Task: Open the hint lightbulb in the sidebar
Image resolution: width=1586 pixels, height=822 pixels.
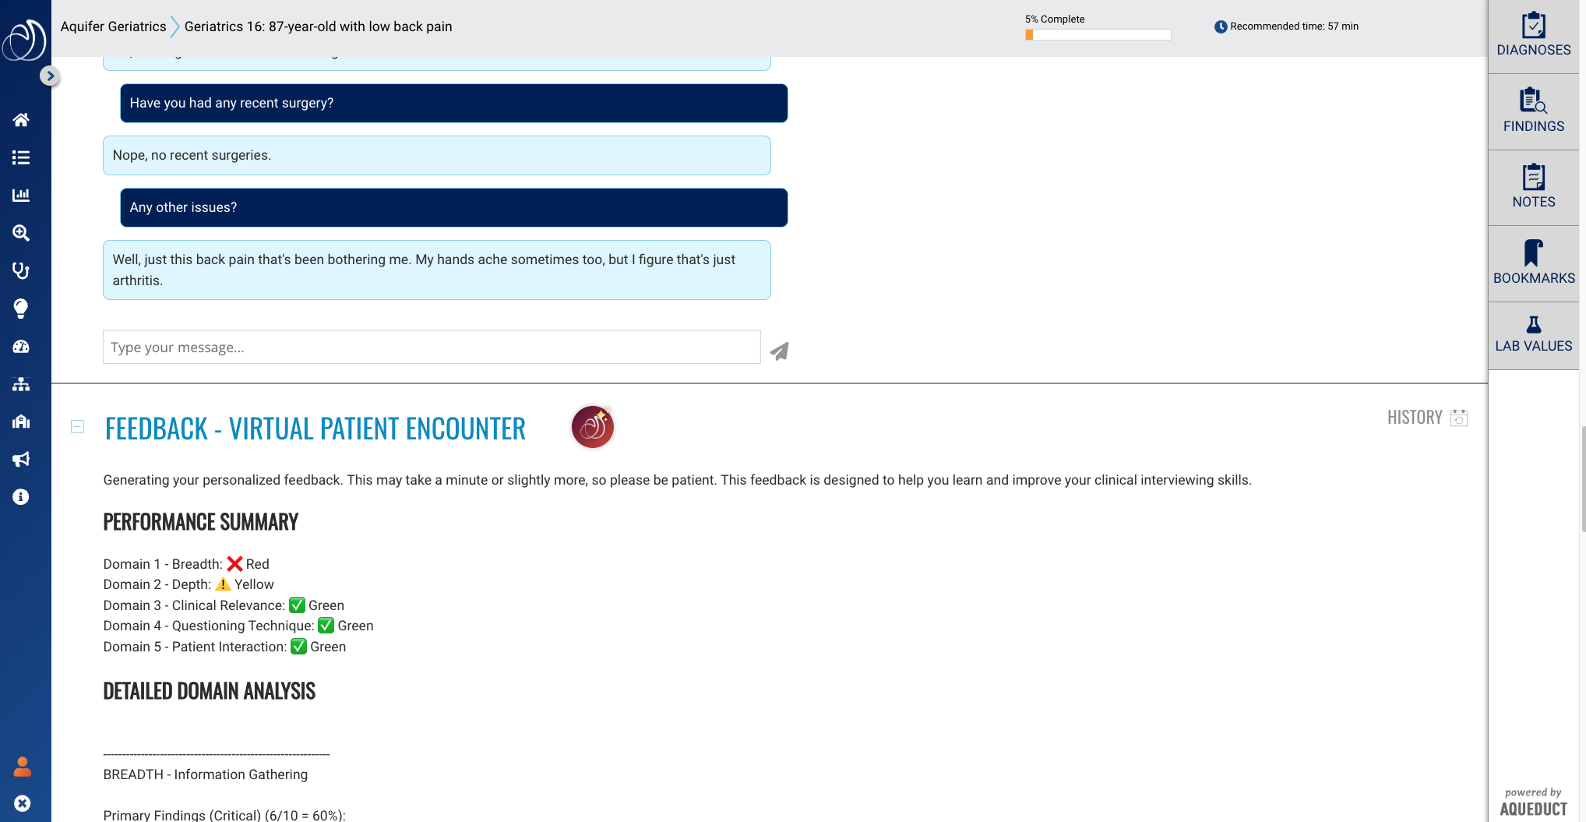Action: pos(20,308)
